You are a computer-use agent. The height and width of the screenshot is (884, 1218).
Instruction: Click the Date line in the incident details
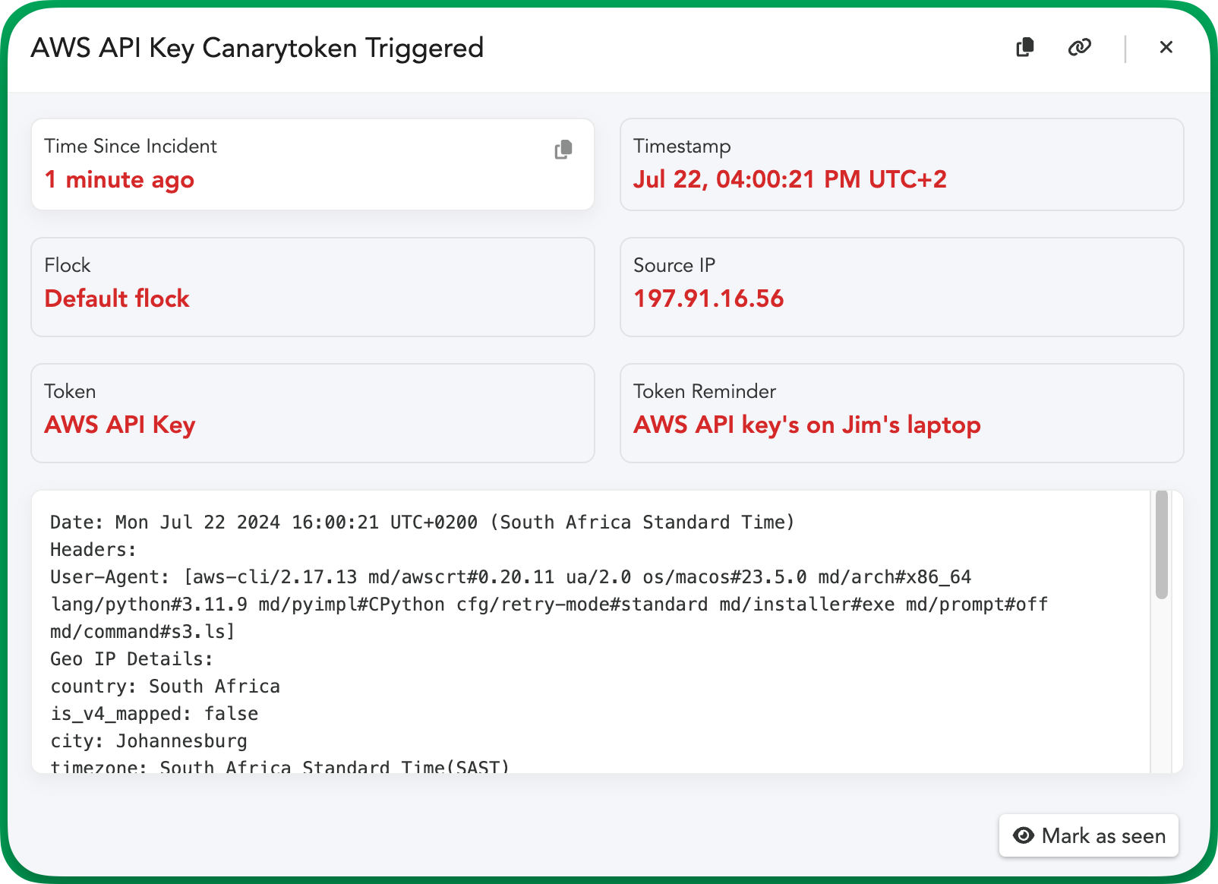point(421,523)
